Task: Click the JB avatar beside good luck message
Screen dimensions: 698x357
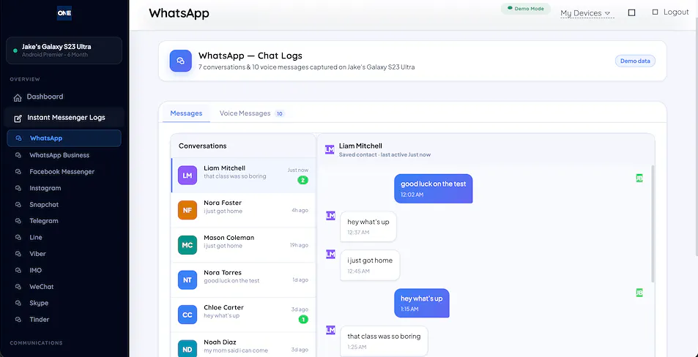Action: pyautogui.click(x=639, y=178)
